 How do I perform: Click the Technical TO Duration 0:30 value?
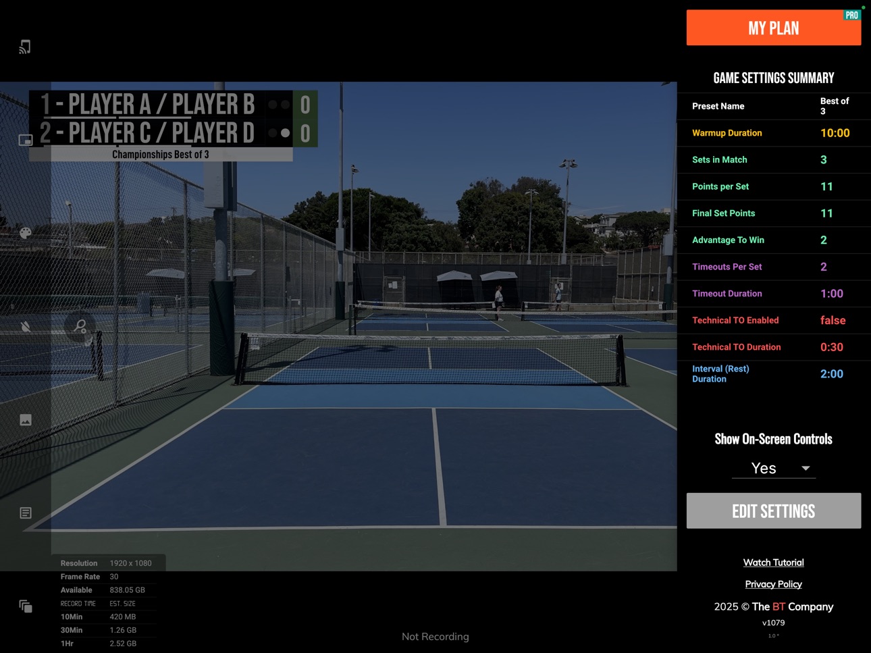pyautogui.click(x=832, y=347)
